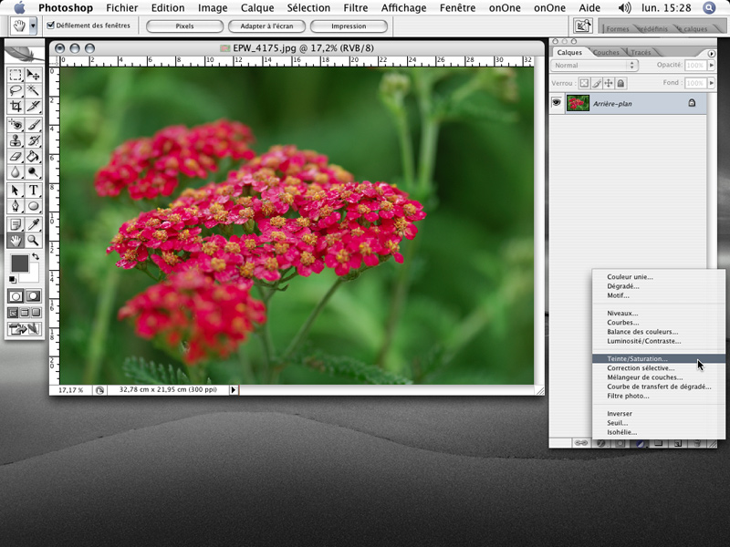Select the Ellipse shape tool

point(33,206)
